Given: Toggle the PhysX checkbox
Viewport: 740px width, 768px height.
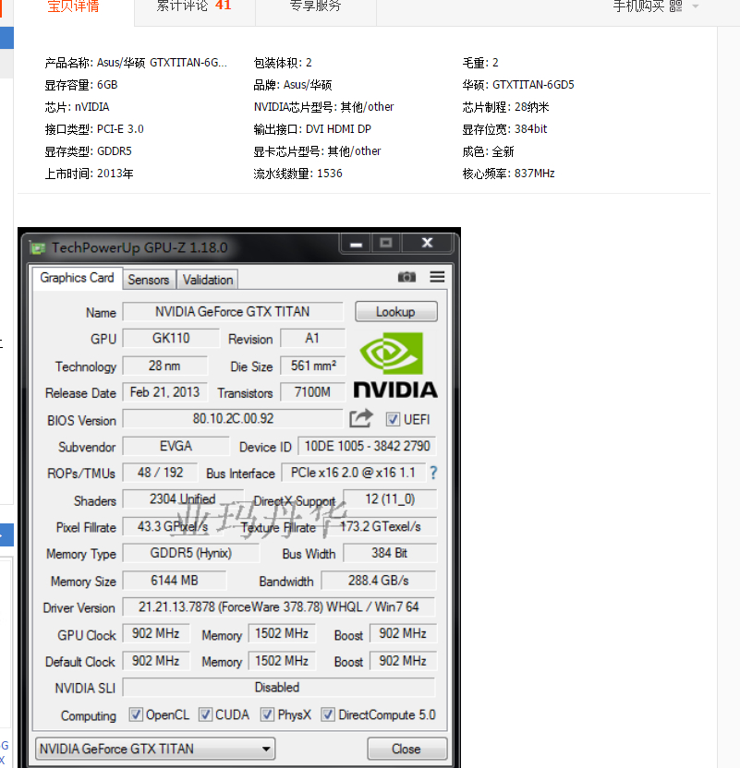Looking at the screenshot, I should [267, 714].
